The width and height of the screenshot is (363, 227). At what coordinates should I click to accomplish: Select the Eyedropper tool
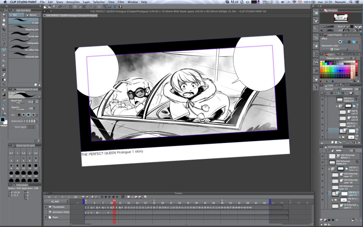(x=4, y=44)
